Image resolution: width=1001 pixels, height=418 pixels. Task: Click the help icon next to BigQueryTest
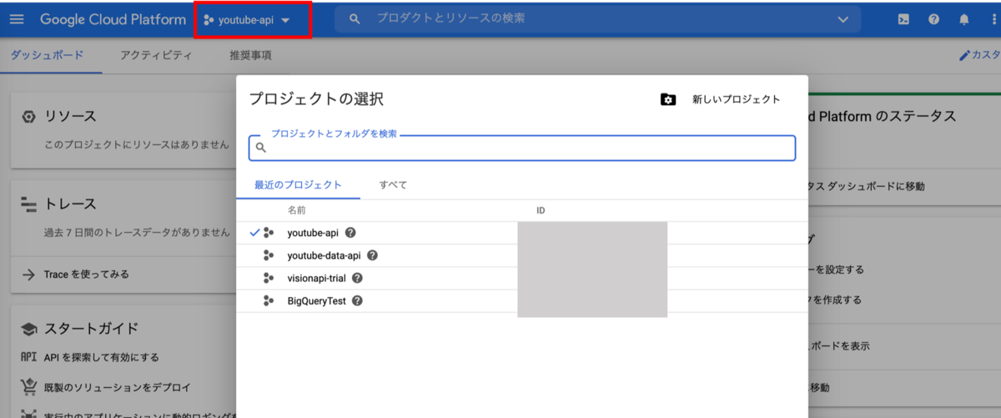[x=357, y=300]
